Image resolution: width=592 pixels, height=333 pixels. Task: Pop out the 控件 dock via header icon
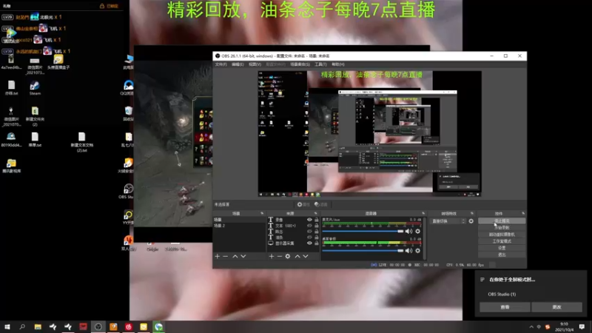pyautogui.click(x=523, y=213)
